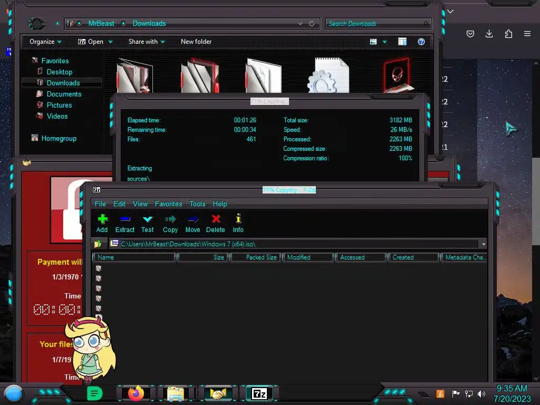
Task: Click Downloads in Explorer breadcrumb
Action: click(149, 23)
